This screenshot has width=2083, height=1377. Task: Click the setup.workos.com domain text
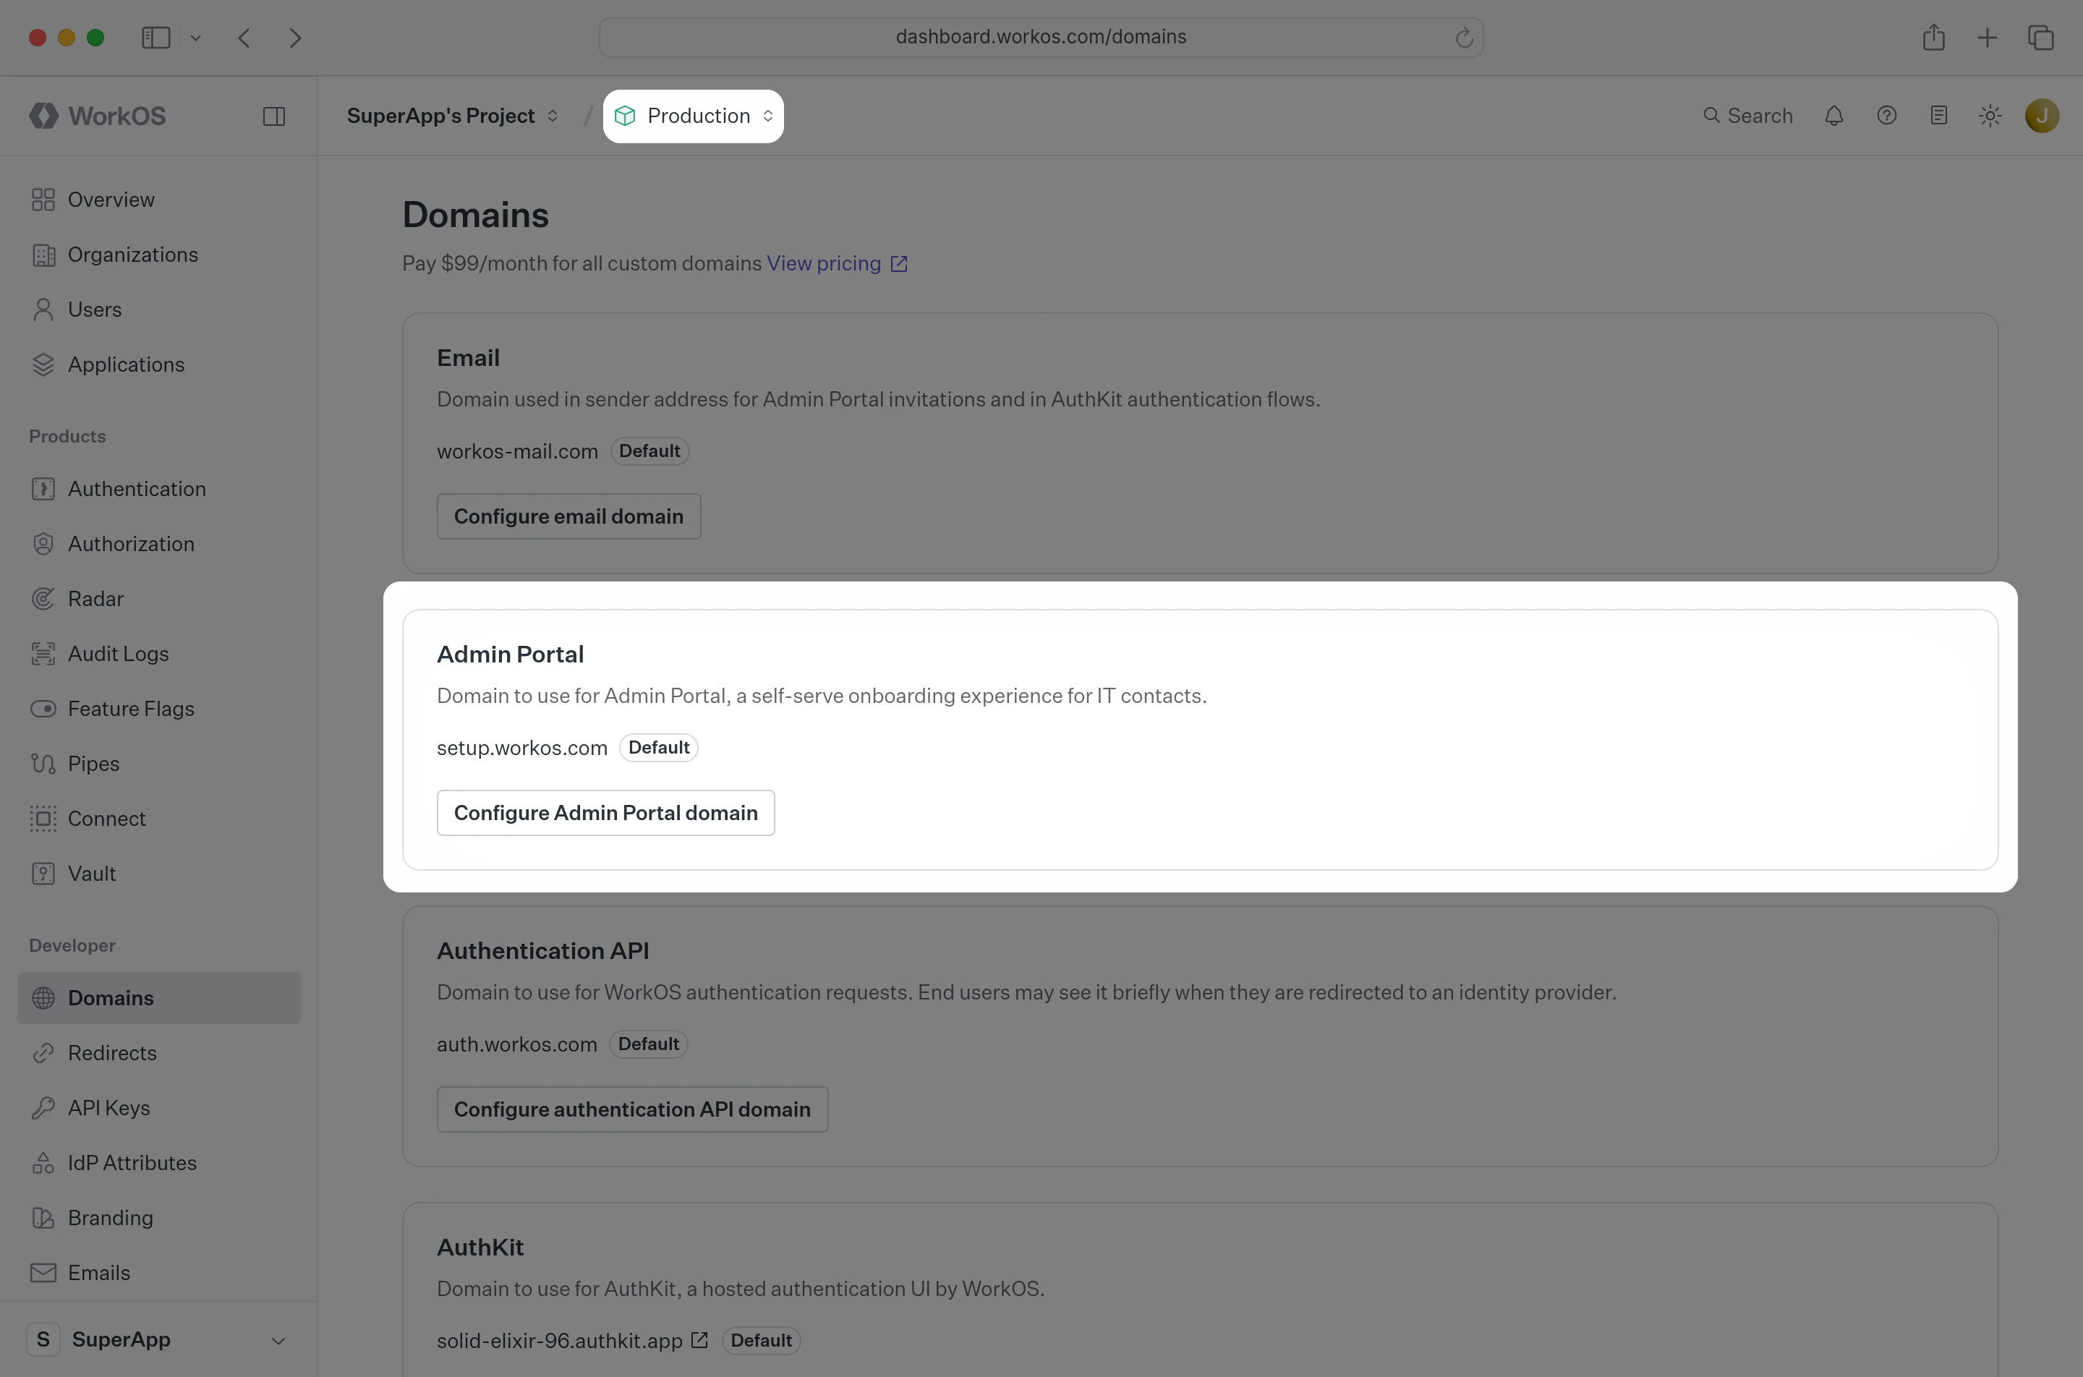click(522, 747)
